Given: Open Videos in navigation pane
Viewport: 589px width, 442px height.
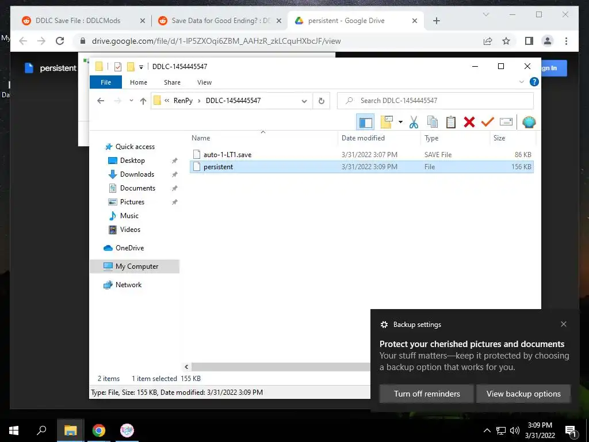Looking at the screenshot, I should tap(130, 230).
